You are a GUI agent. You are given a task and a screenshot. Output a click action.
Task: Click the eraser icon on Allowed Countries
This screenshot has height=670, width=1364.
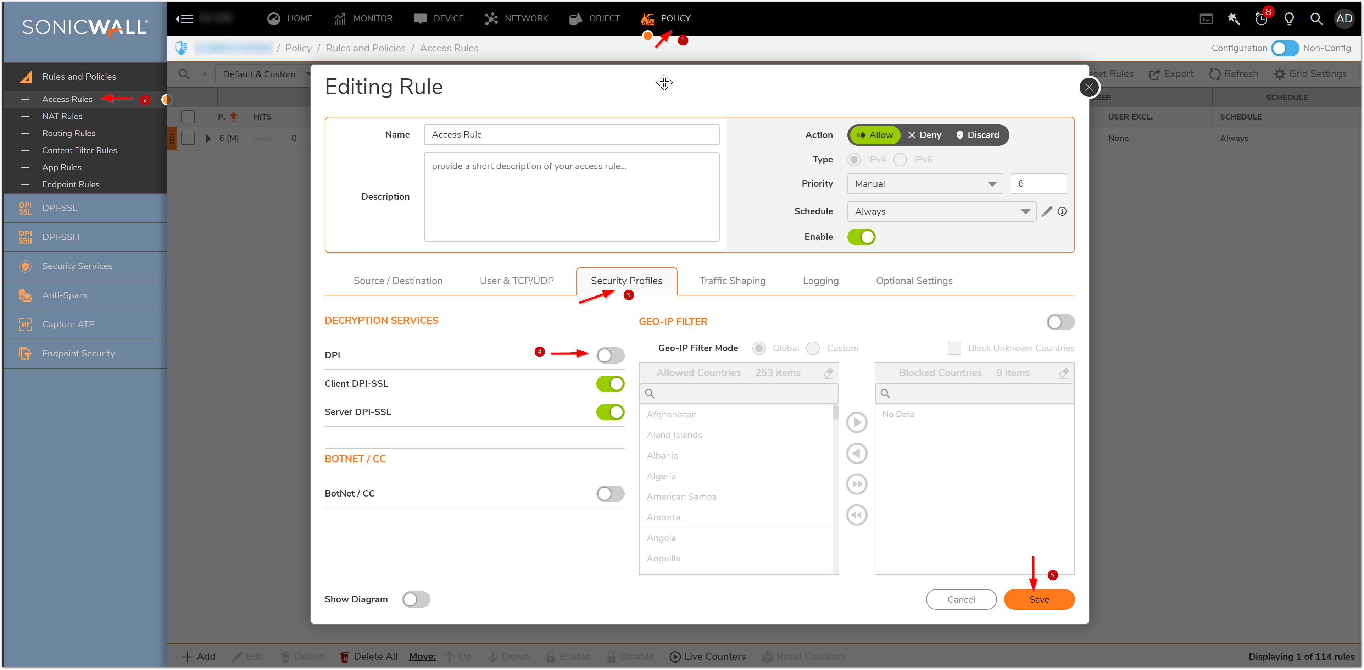828,373
